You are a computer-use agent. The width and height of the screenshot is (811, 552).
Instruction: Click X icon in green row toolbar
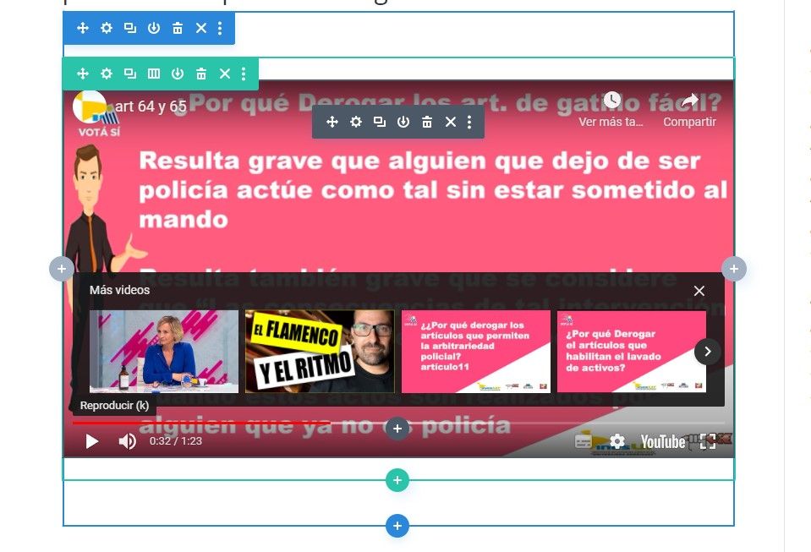click(x=225, y=74)
